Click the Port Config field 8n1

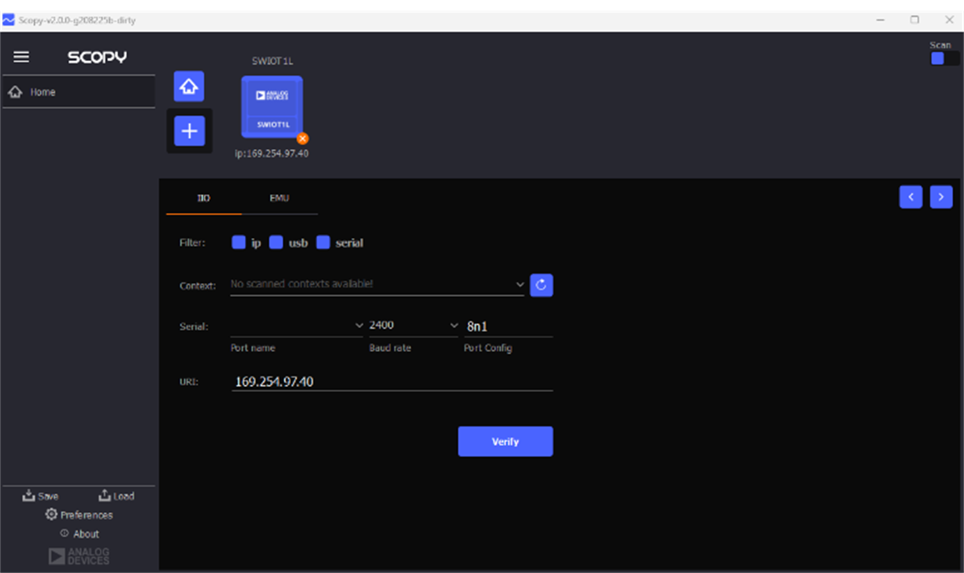(x=508, y=327)
